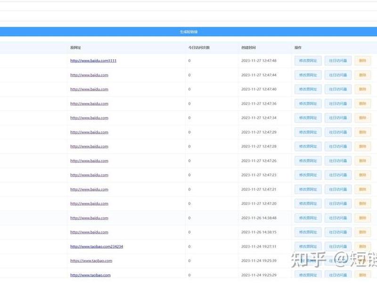
Task: Click 删除 in the 12:47:21 row
Action: [362, 190]
